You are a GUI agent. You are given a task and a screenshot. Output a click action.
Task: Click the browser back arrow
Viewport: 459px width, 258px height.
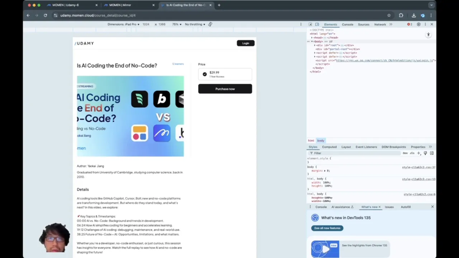(x=28, y=15)
